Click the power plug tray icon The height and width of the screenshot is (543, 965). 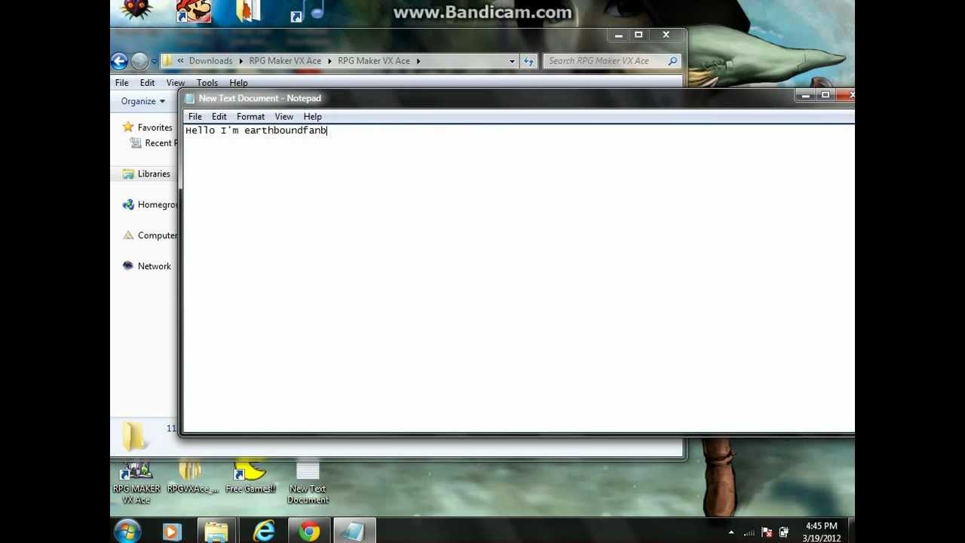(784, 532)
